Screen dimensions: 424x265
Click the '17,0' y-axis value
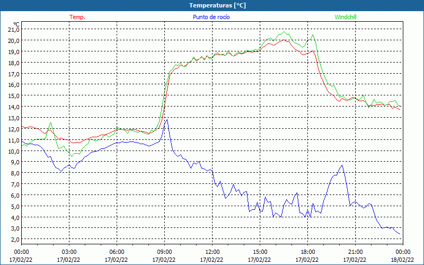tap(14, 74)
